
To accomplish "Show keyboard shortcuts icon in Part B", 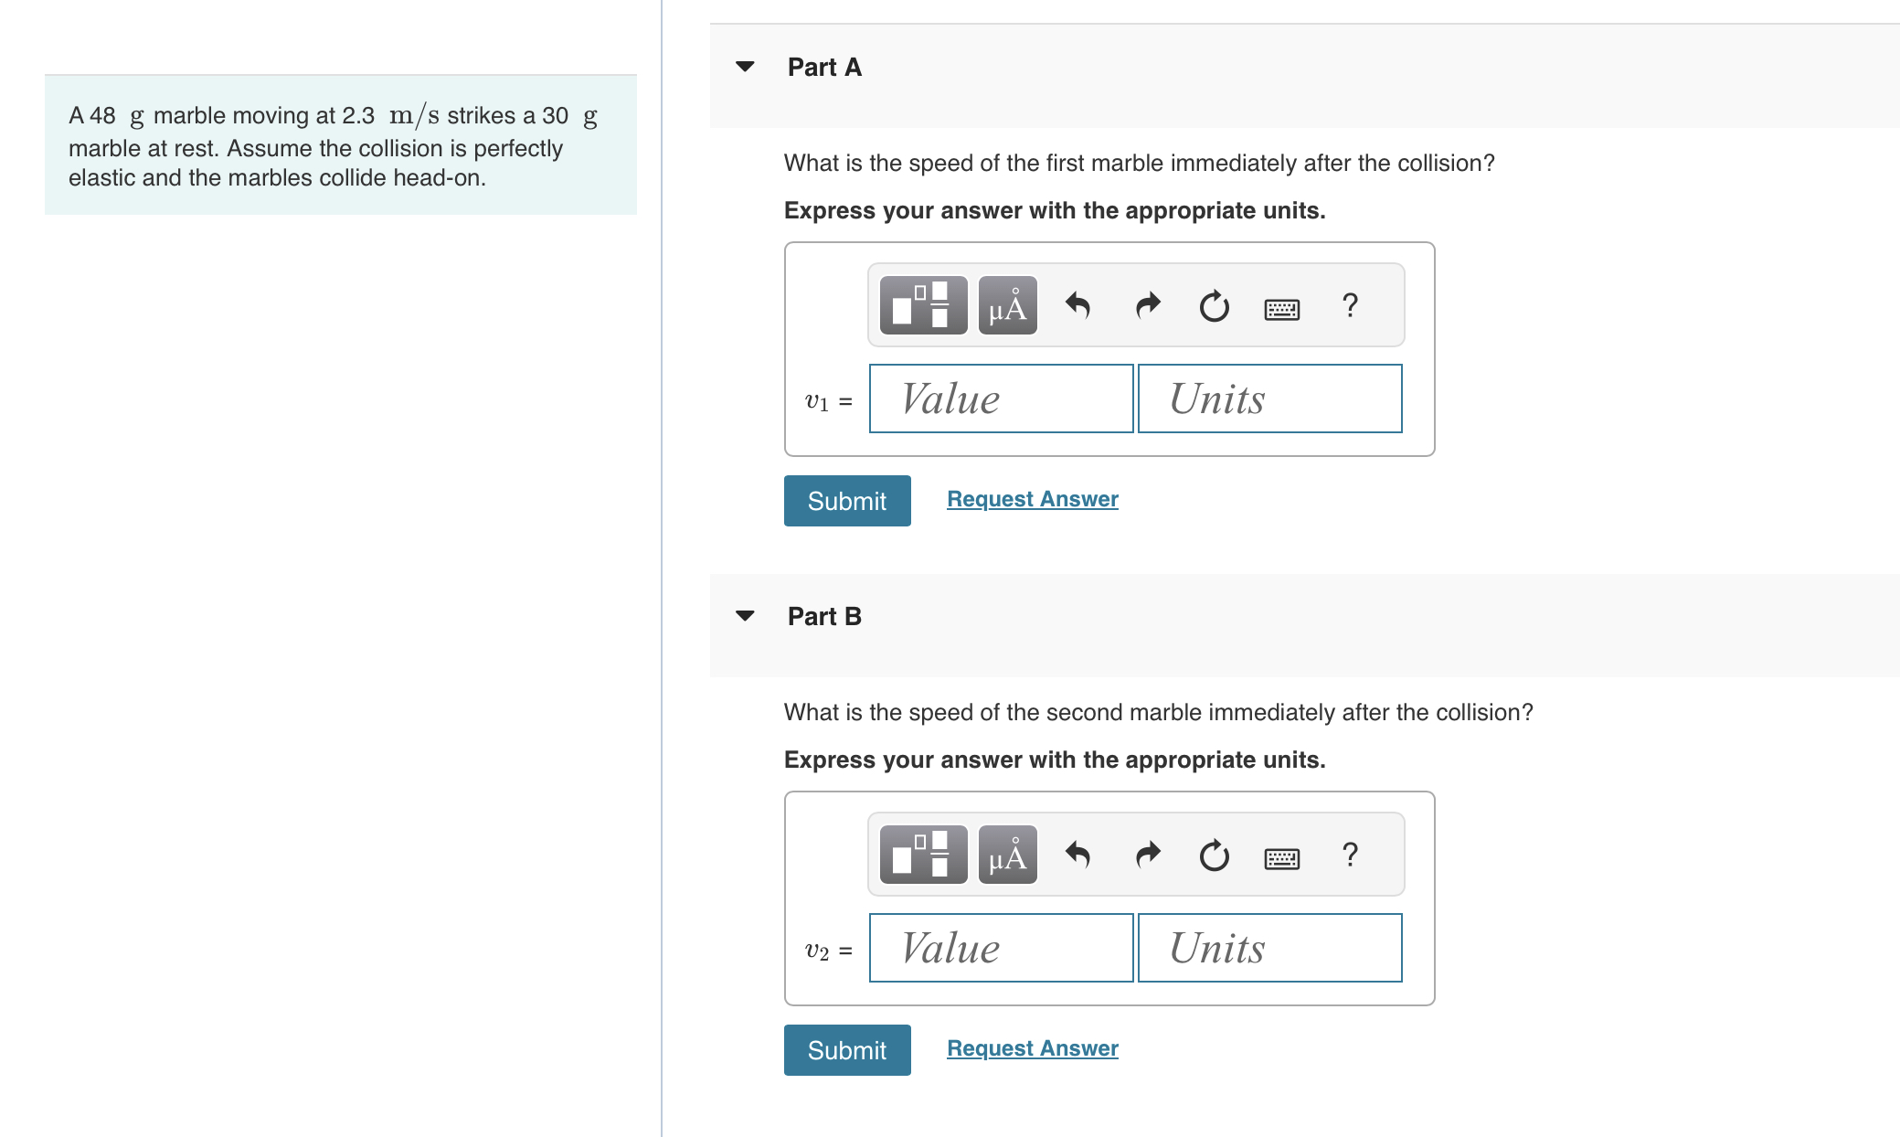I will (1281, 859).
